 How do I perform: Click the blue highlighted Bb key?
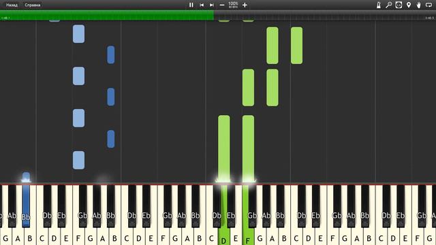(26, 206)
